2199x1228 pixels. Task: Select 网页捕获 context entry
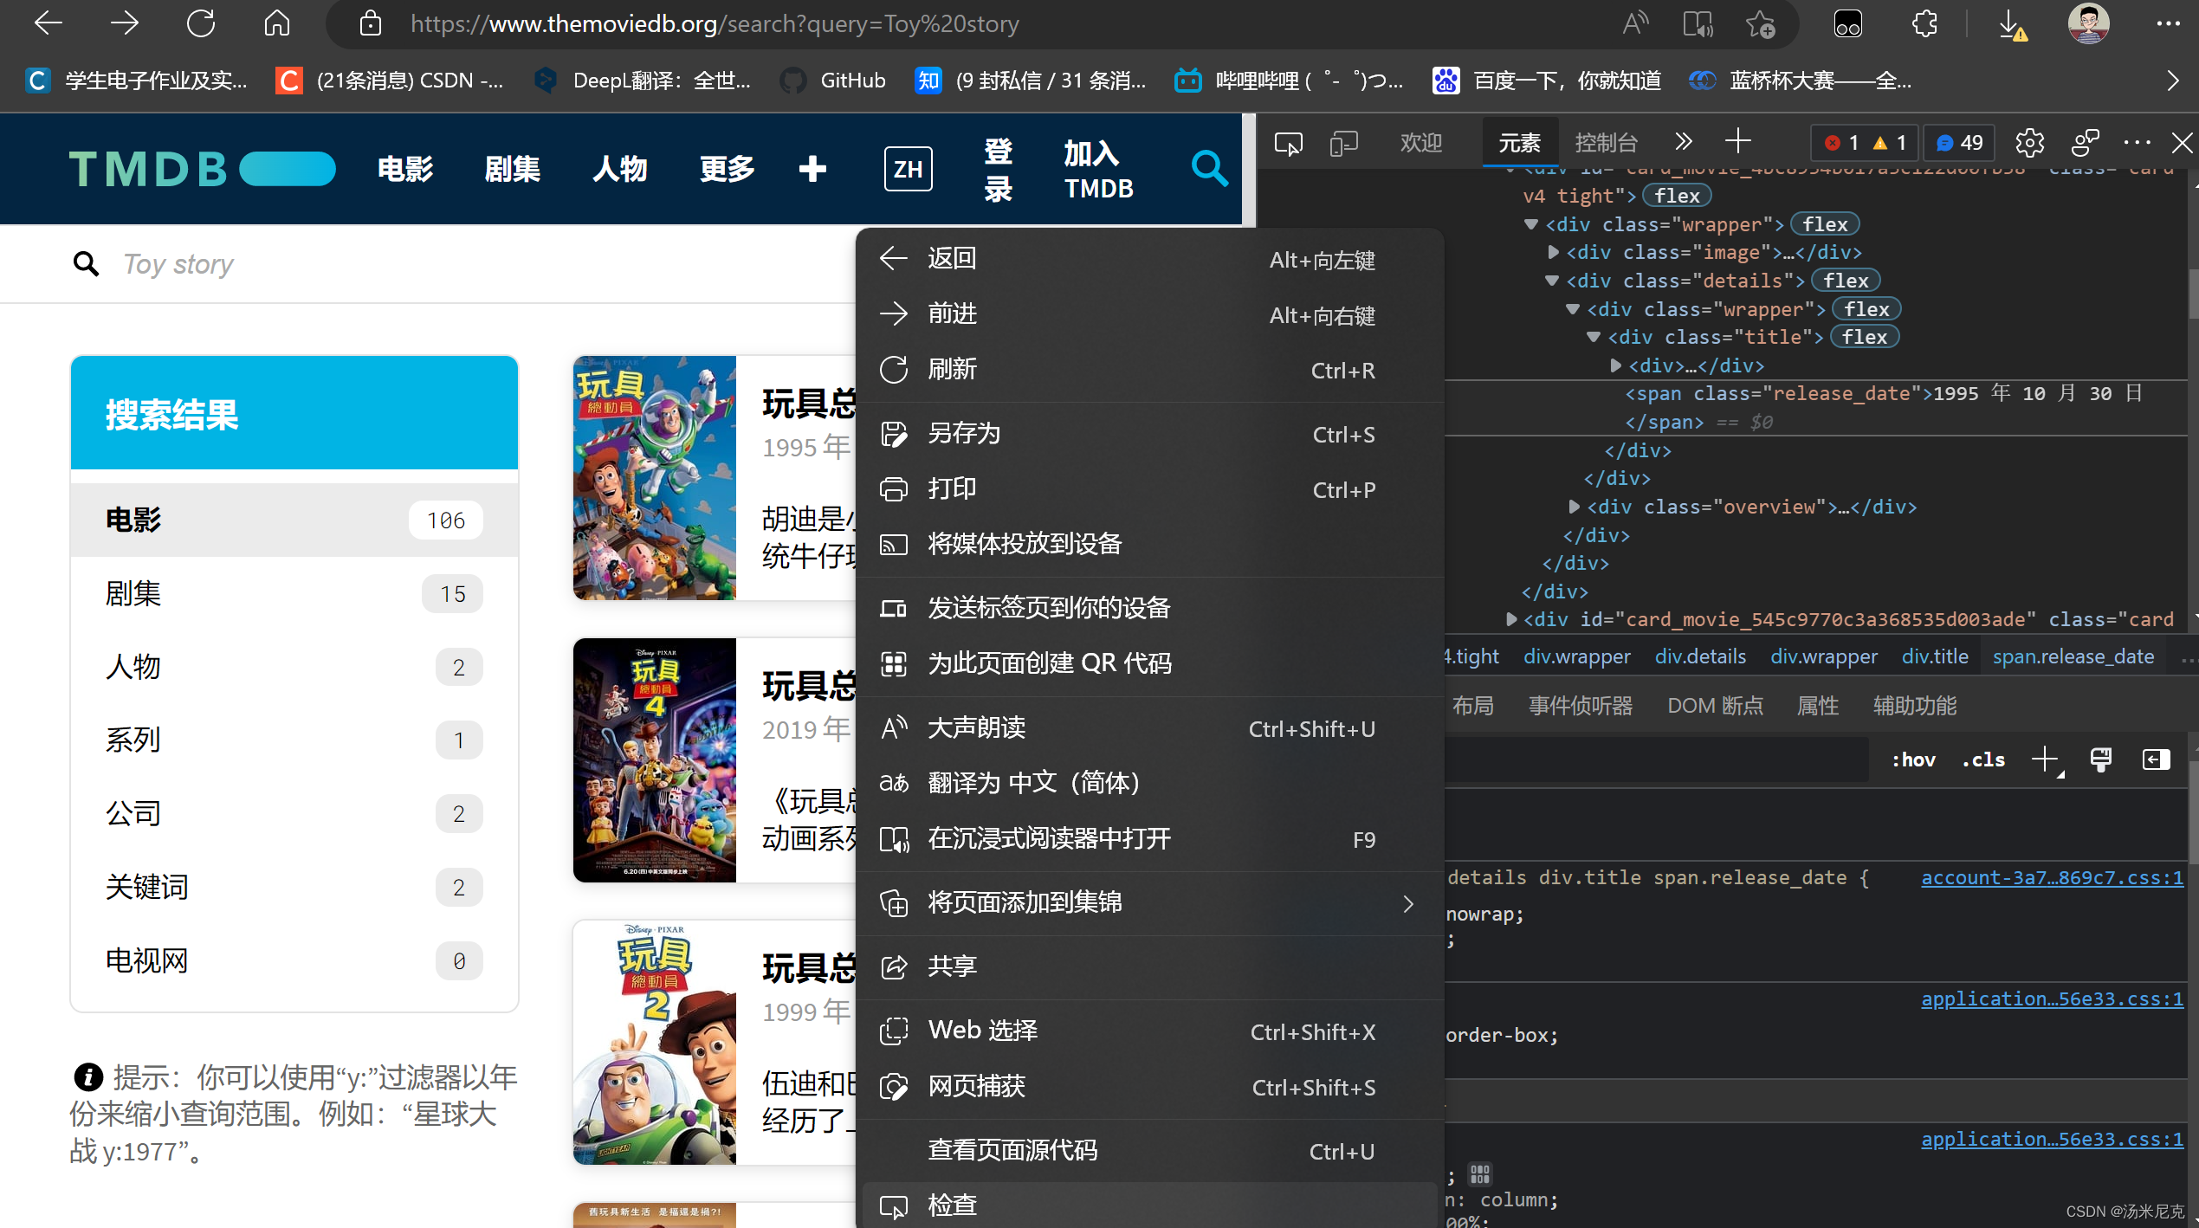click(x=1149, y=1086)
